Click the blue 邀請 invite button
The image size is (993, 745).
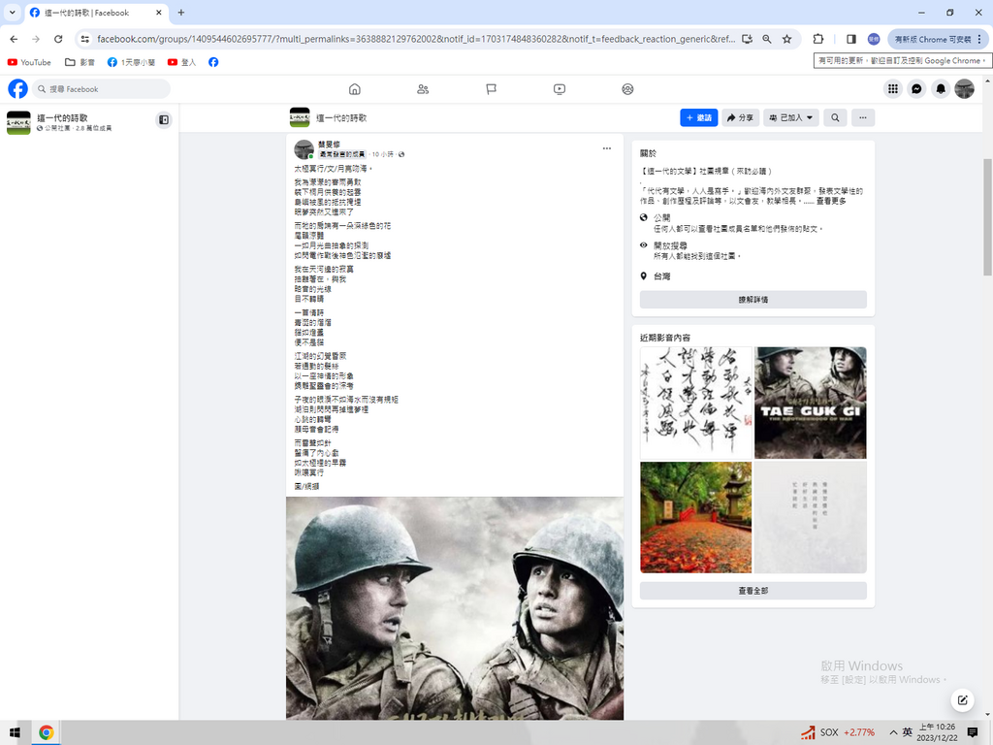(x=698, y=117)
